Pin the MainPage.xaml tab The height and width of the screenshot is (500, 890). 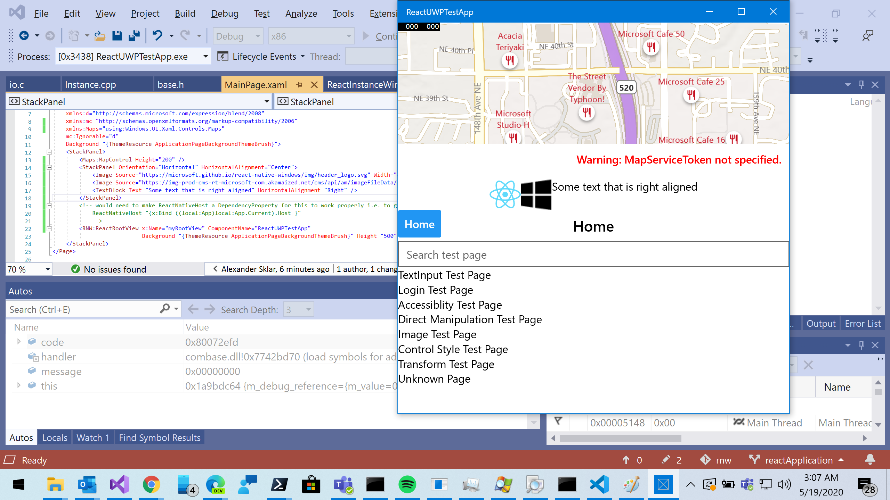(299, 85)
